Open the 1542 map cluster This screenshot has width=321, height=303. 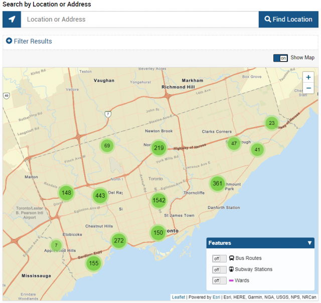coord(159,200)
